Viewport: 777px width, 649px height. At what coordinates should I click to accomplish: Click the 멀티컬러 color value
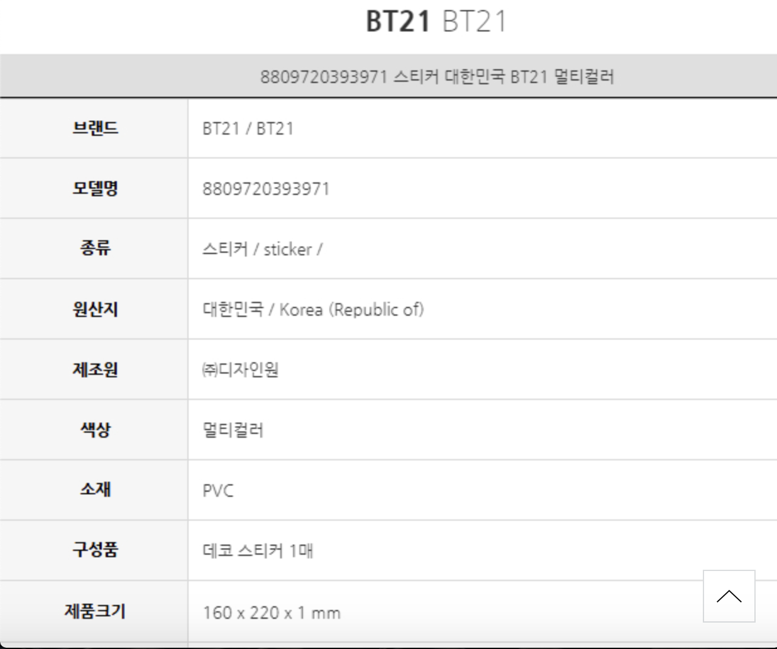(233, 430)
